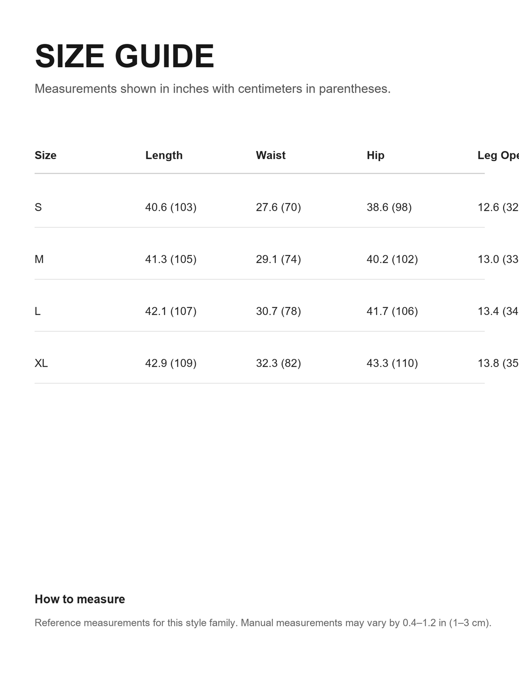Click the partially visible Leg Opening header

[498, 155]
